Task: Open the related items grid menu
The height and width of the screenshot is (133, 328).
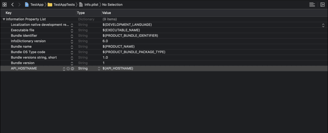Action: point(4,4)
